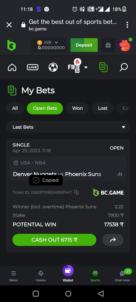
Task: Open match statistics bar chart icon
Action: pyautogui.click(x=120, y=174)
